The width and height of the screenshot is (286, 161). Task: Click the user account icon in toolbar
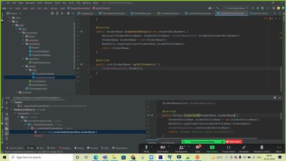(210, 8)
